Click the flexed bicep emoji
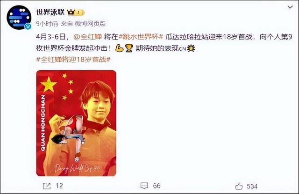This screenshot has height=194, width=299. pos(120,48)
